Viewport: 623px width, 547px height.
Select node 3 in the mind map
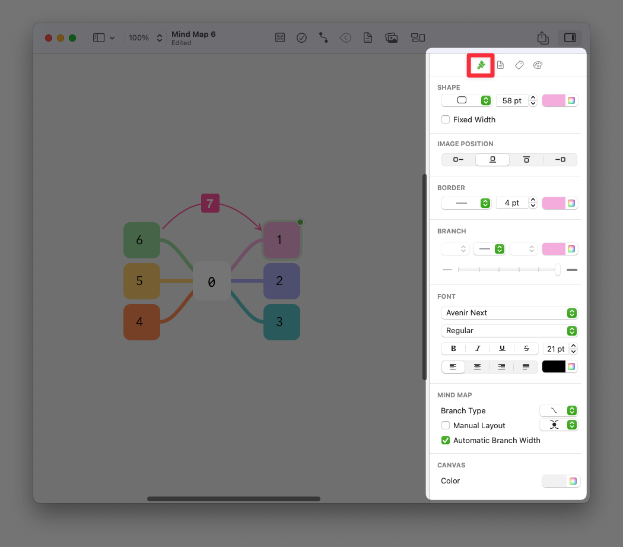(281, 322)
